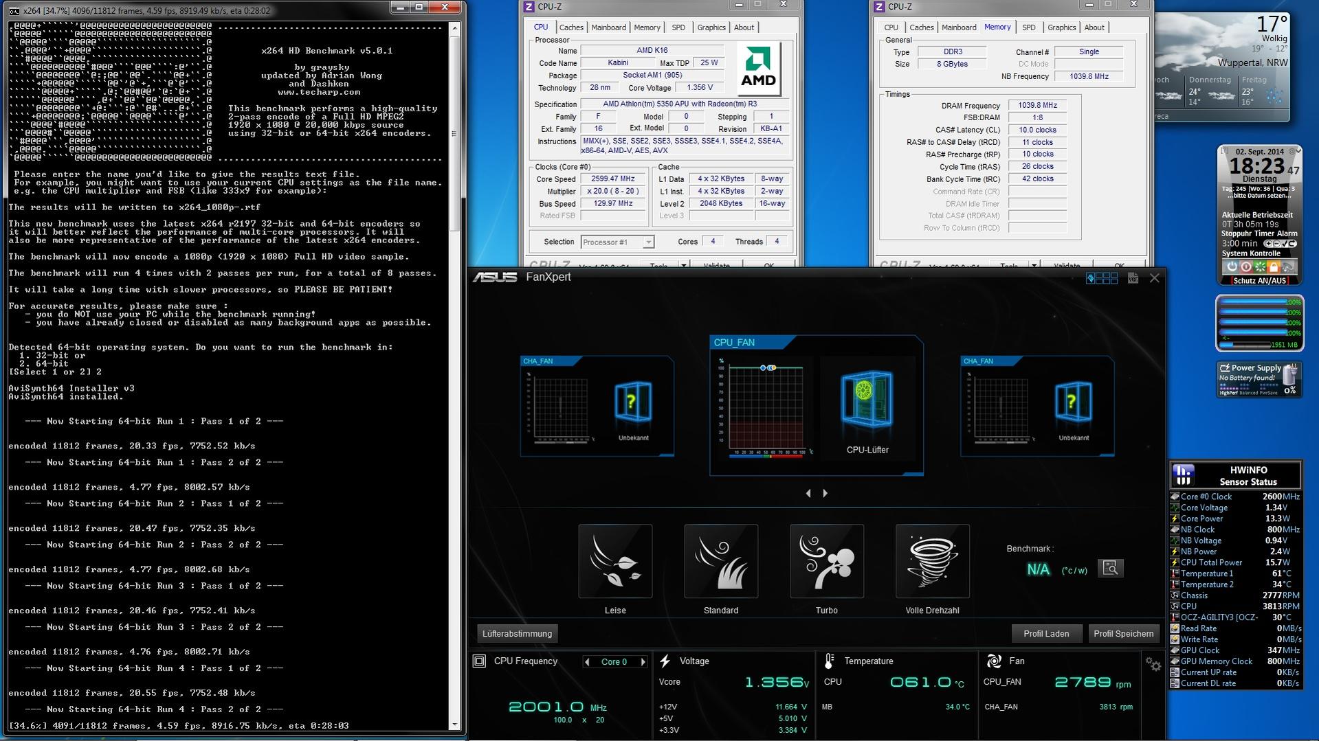
Task: Open the About tab in right CPU-Z
Action: click(x=1094, y=27)
